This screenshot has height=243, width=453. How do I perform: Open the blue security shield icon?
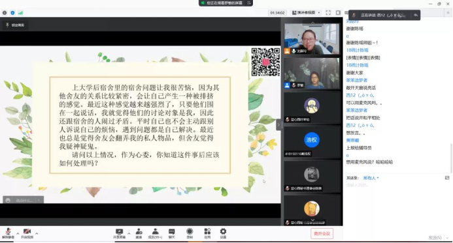tap(12, 12)
